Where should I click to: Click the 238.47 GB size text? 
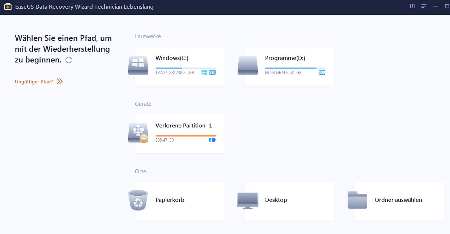click(x=165, y=140)
